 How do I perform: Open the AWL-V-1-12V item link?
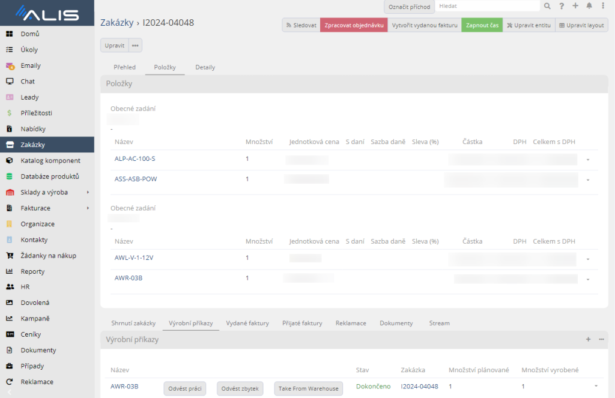click(134, 258)
